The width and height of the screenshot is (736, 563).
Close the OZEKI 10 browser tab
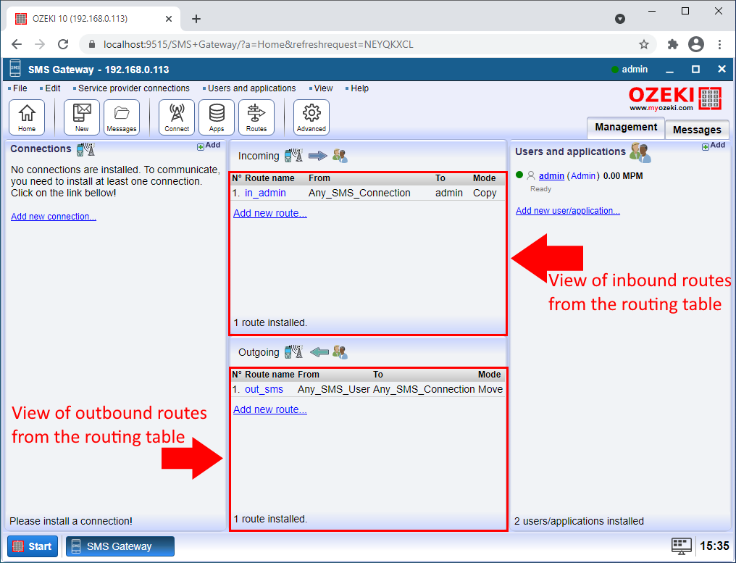point(169,19)
